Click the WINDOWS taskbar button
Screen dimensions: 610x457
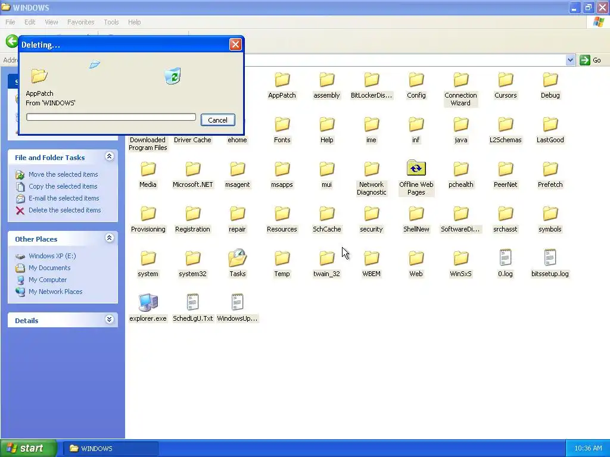[111, 449]
